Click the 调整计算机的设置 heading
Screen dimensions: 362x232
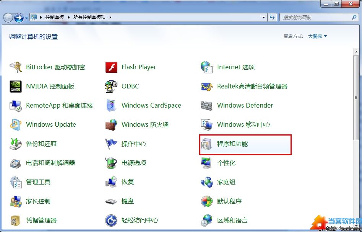33,36
